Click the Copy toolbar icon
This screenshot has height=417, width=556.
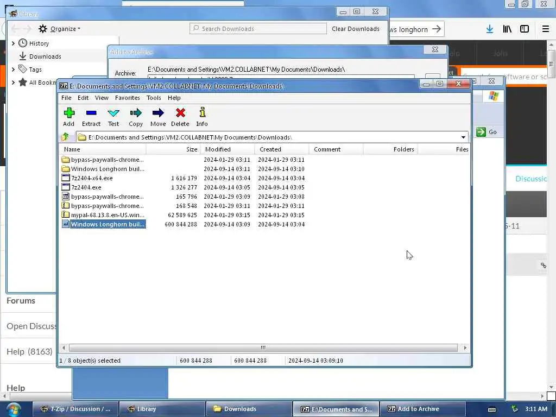tap(136, 117)
